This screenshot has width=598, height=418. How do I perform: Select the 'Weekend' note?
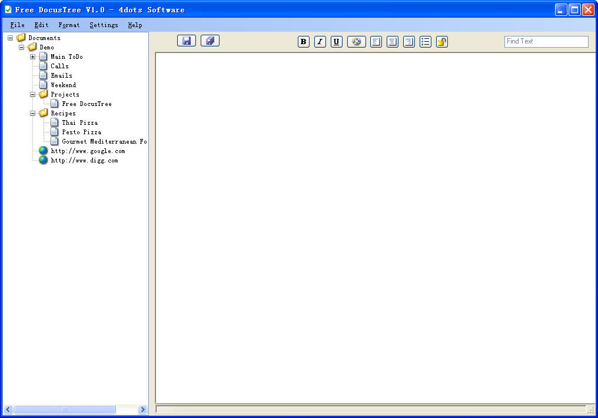[64, 85]
